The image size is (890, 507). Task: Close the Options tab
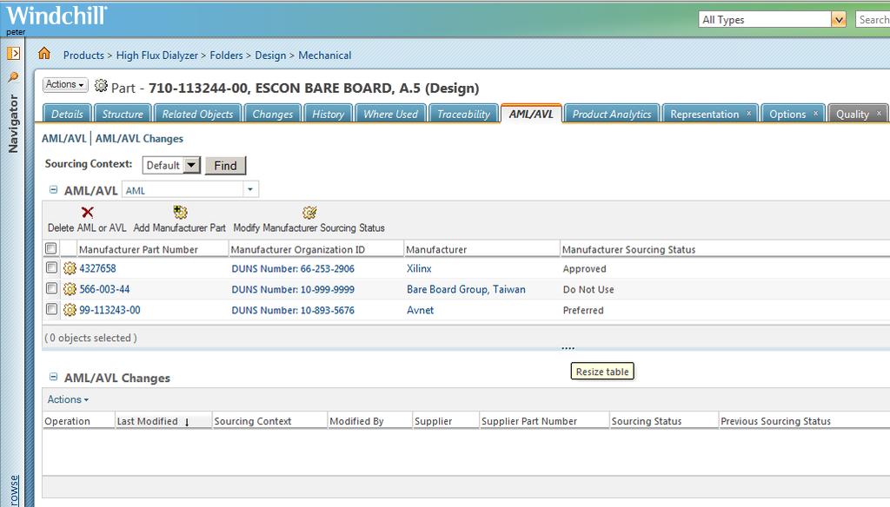point(815,114)
